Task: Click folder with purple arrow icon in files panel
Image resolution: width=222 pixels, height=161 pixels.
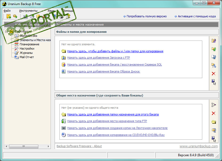Action: coord(214,41)
